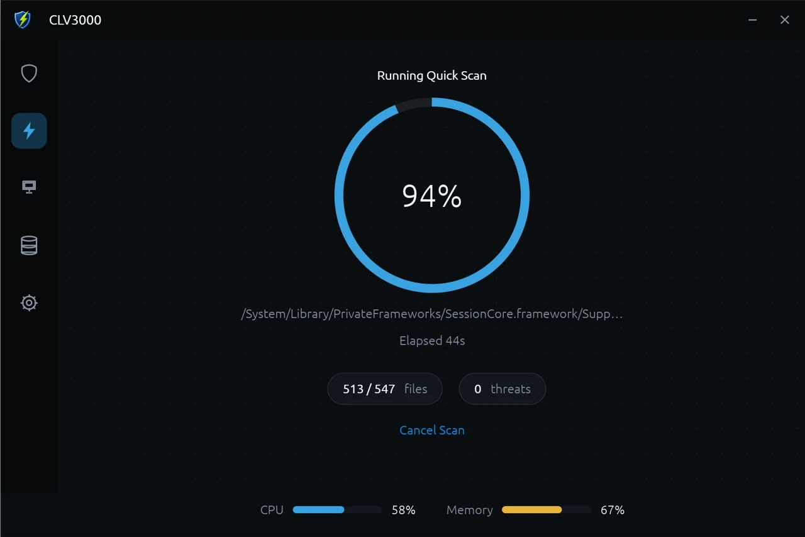The height and width of the screenshot is (537, 805).
Task: Select the lightning bolt Quick Scan icon
Action: click(29, 131)
